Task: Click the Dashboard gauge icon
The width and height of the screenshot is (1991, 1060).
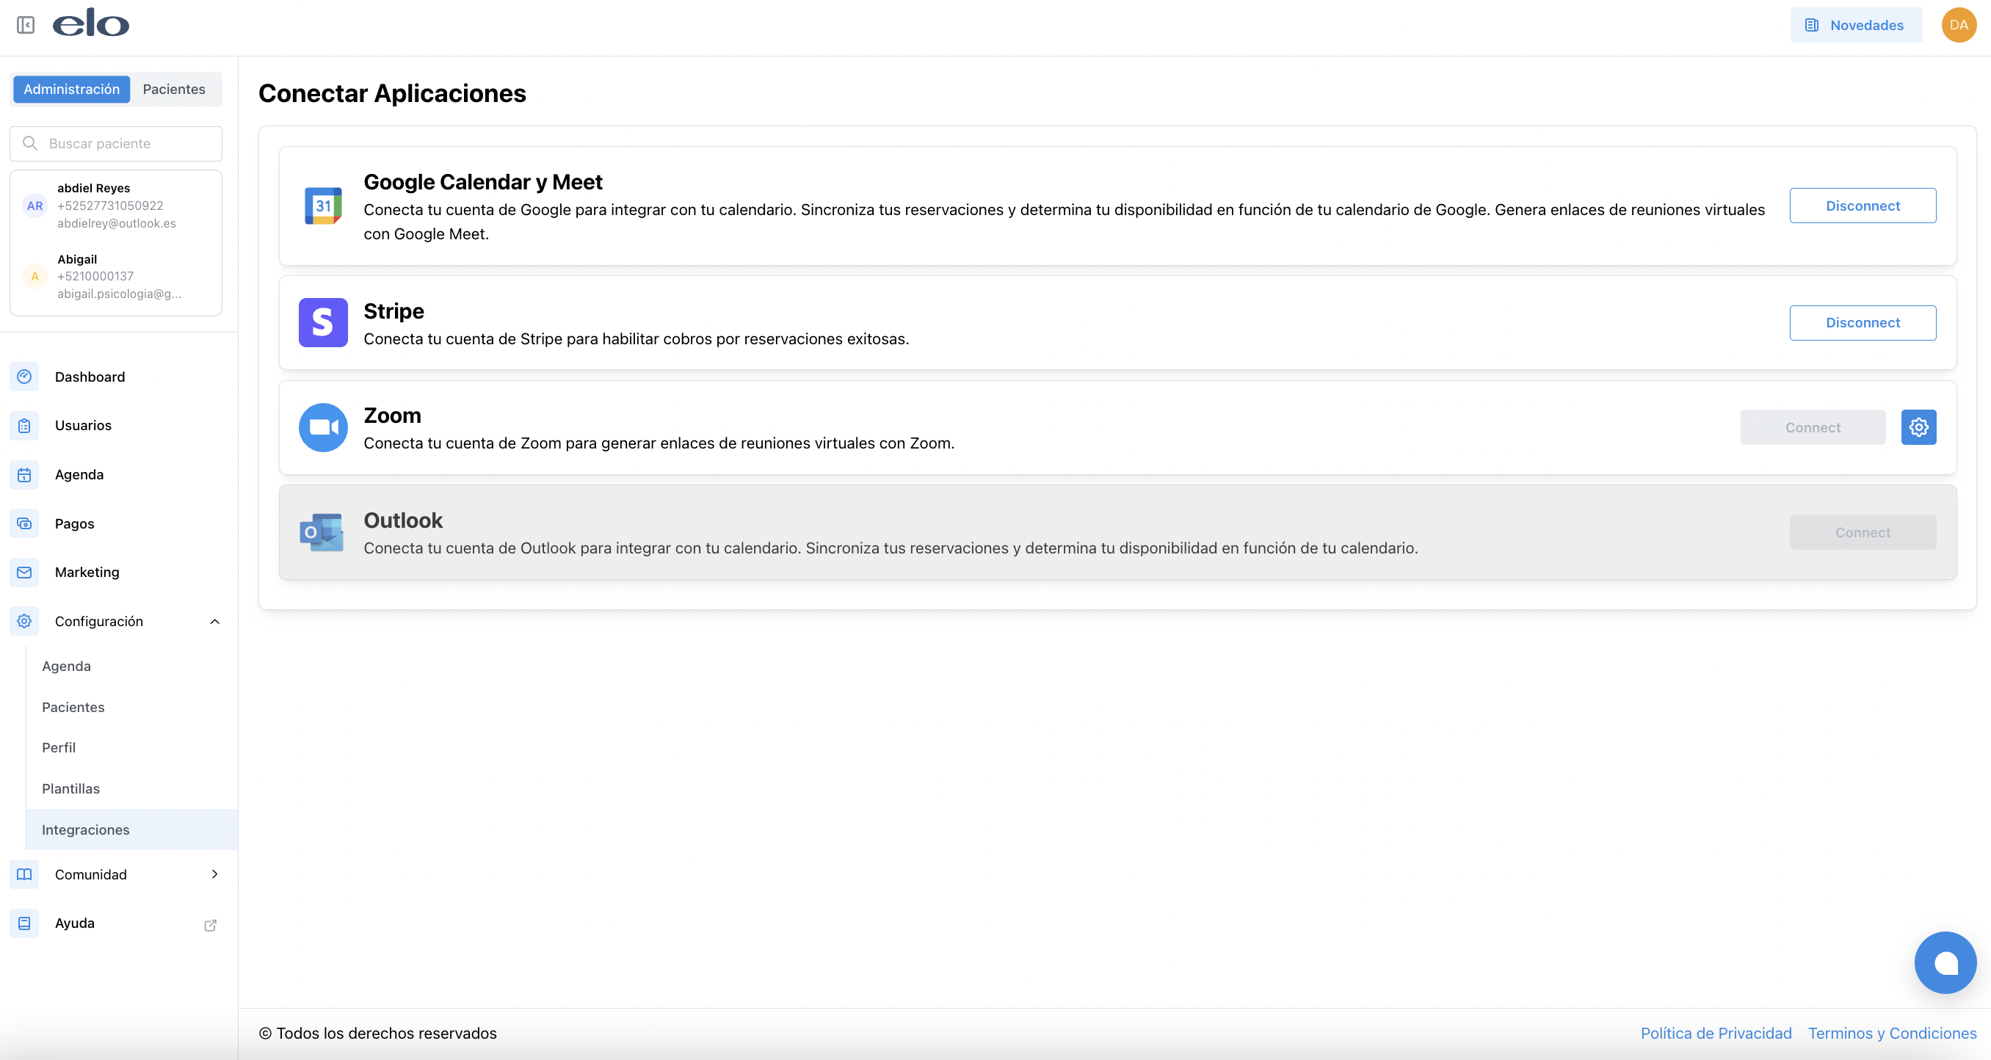Action: (25, 377)
